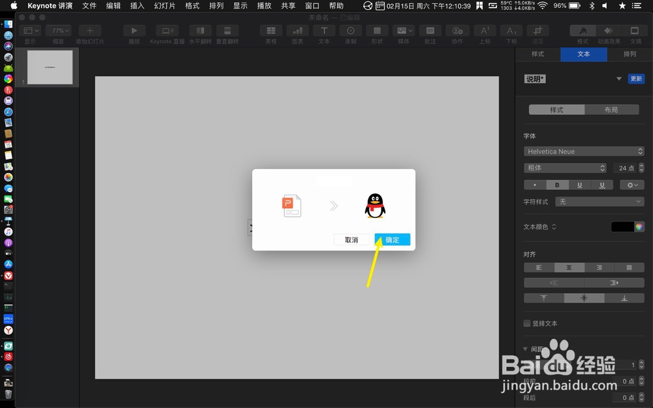This screenshot has height=408, width=653.
Task: Toggle underline U formatting
Action: [579, 185]
